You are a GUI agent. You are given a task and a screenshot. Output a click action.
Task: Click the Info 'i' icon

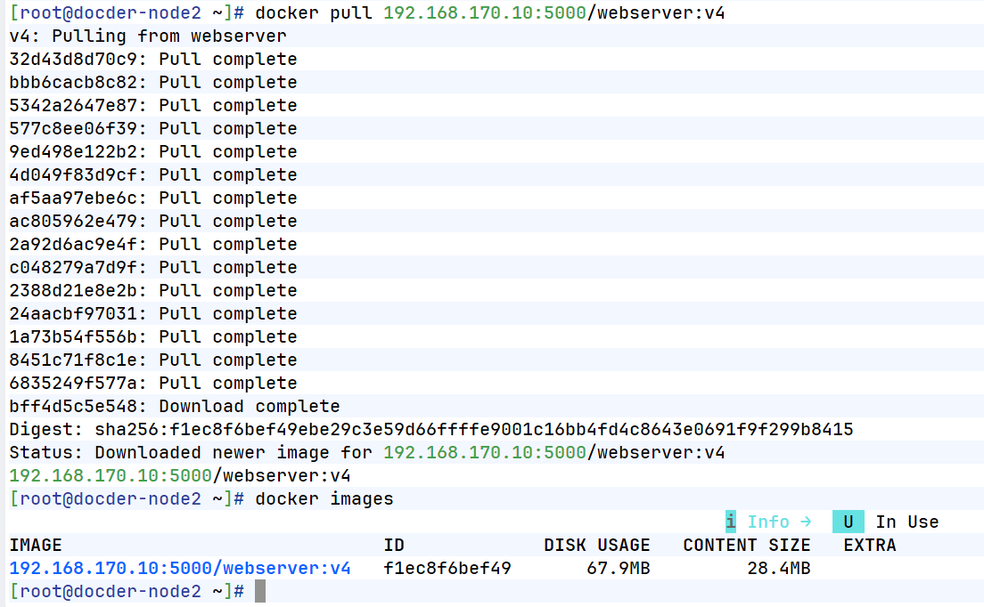point(731,522)
